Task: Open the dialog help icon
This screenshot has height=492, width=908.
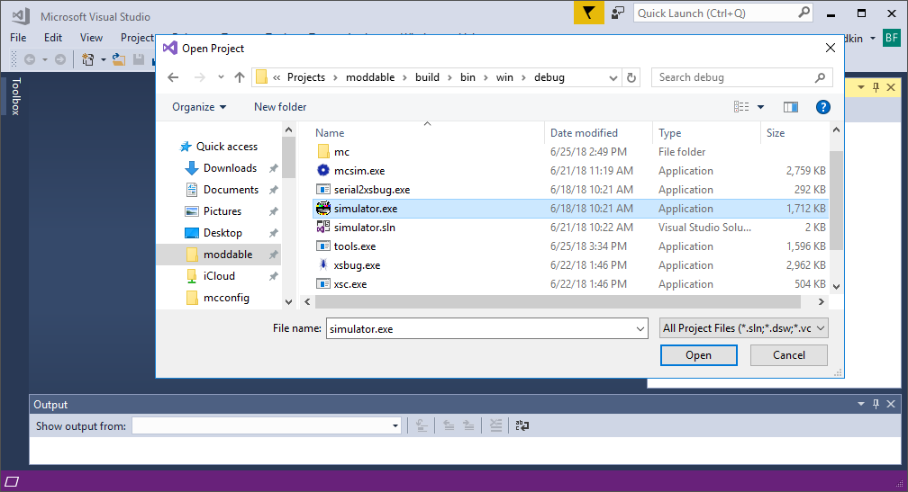Action: click(x=823, y=107)
